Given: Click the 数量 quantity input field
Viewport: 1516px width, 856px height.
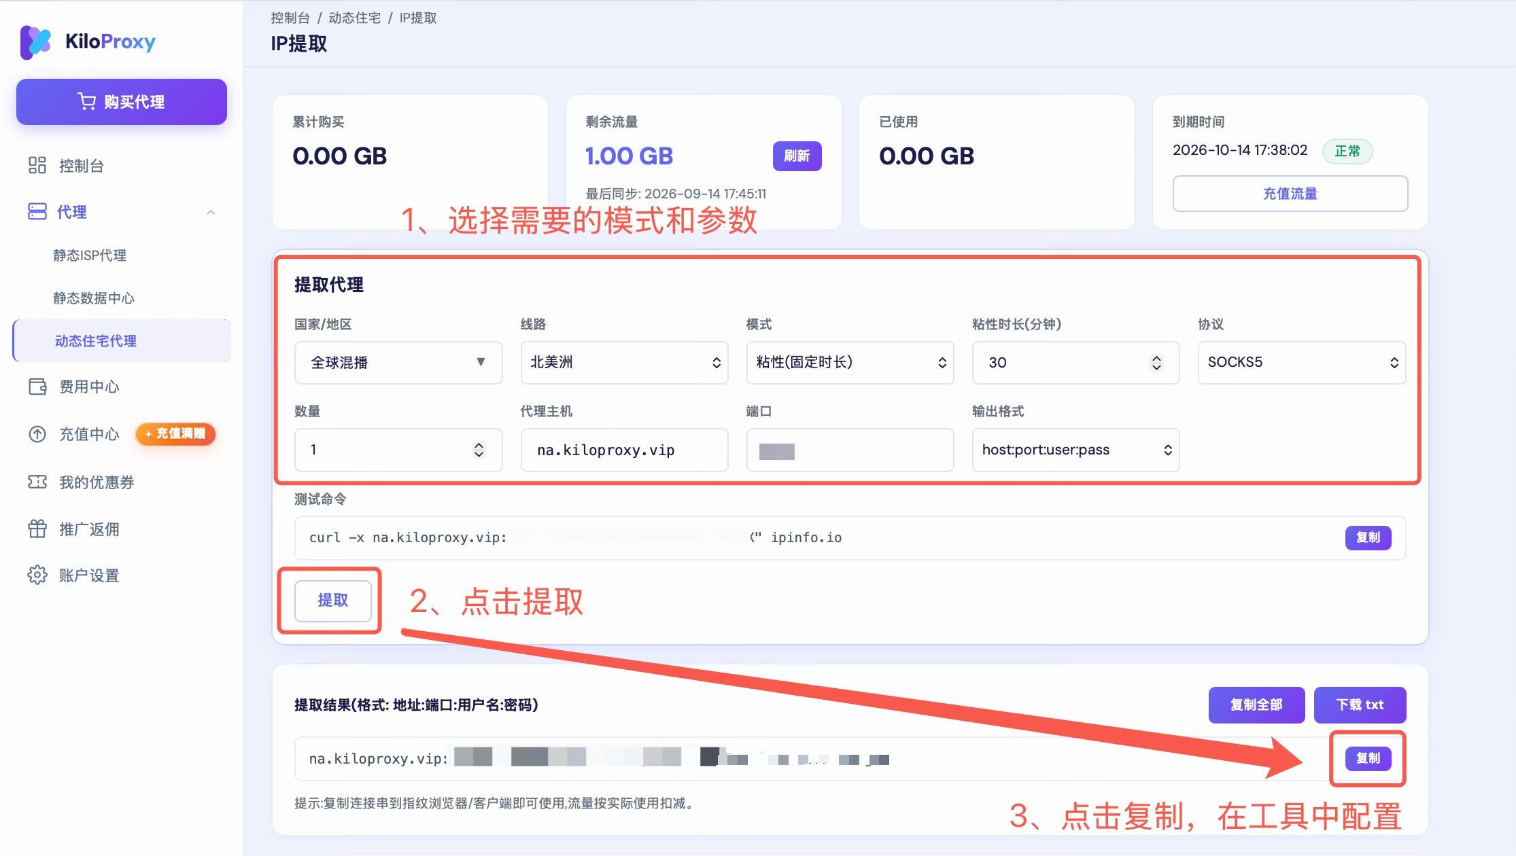Looking at the screenshot, I should 398,450.
